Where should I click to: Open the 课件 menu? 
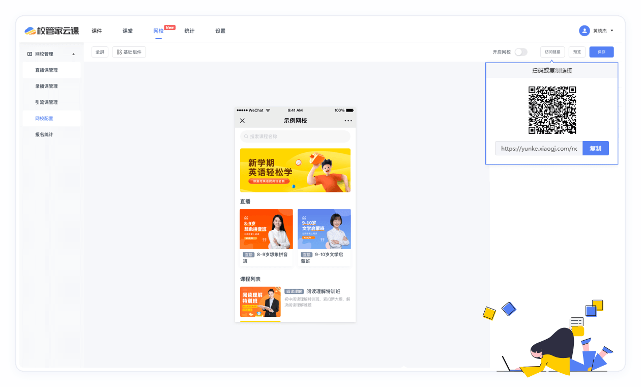tap(97, 31)
